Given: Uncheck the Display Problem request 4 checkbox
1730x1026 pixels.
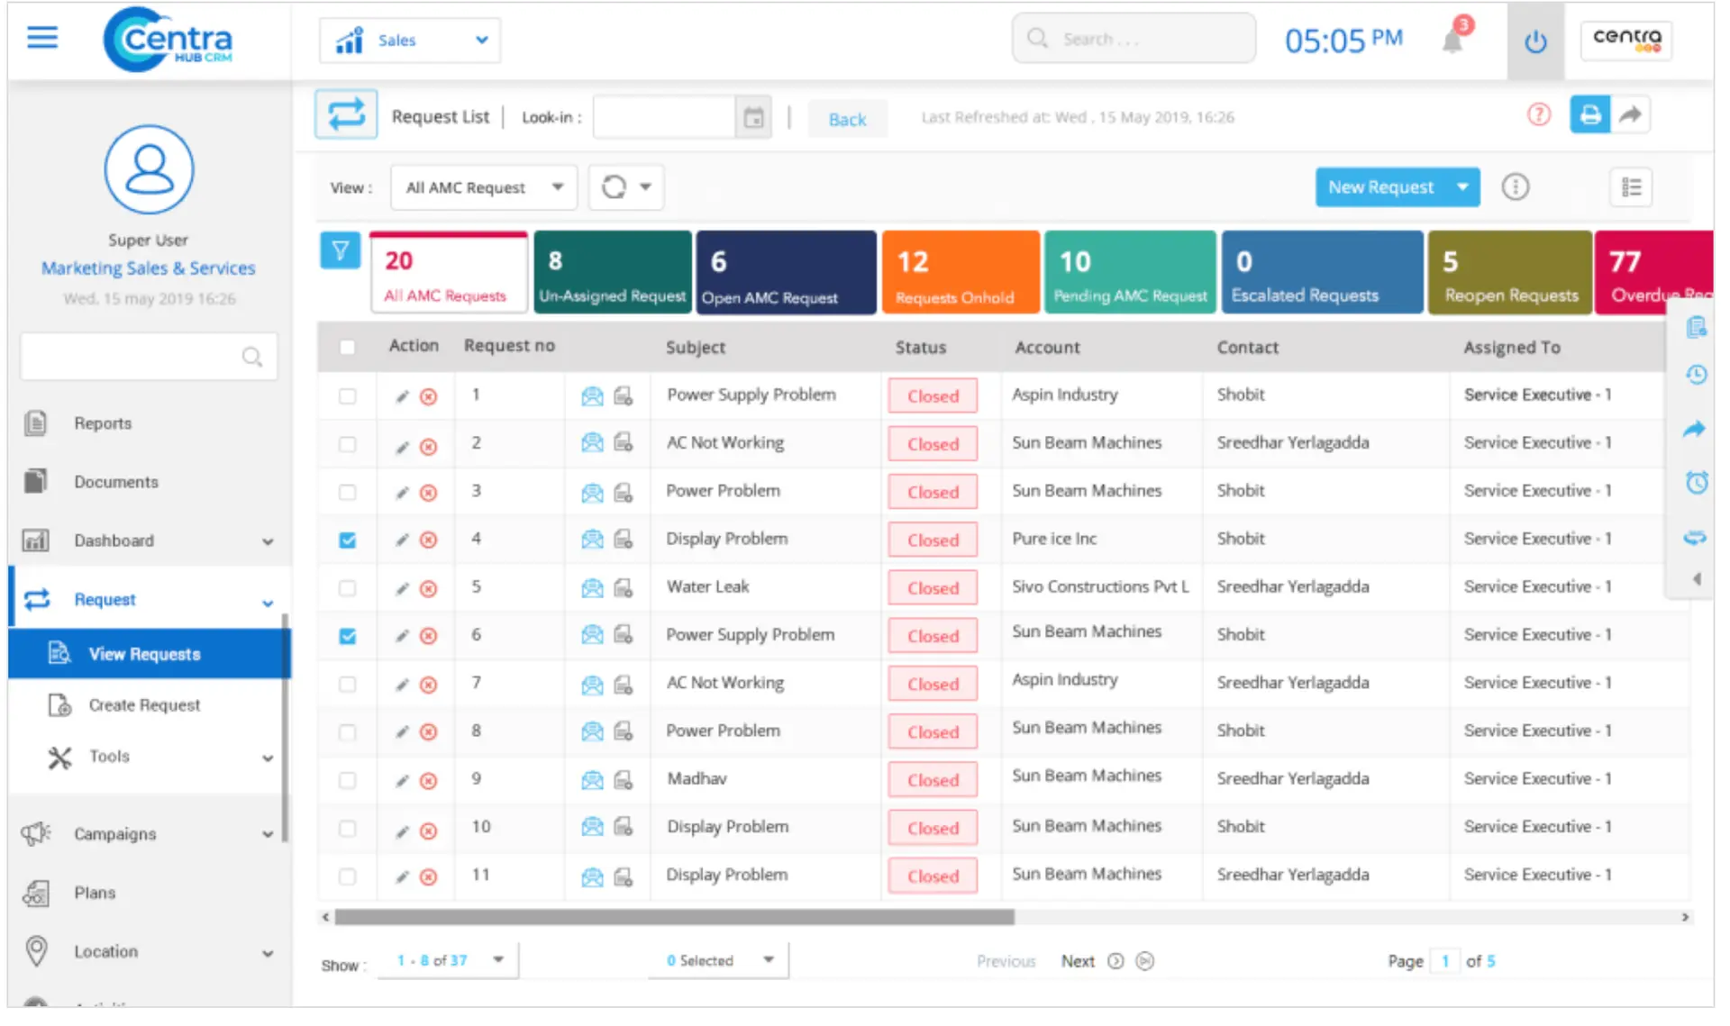Looking at the screenshot, I should [348, 539].
